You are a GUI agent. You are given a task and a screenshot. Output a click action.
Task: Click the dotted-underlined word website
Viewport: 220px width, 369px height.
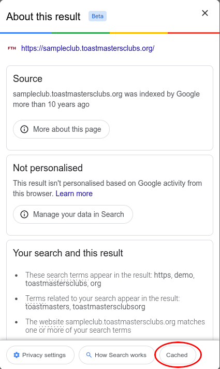tap(51, 322)
